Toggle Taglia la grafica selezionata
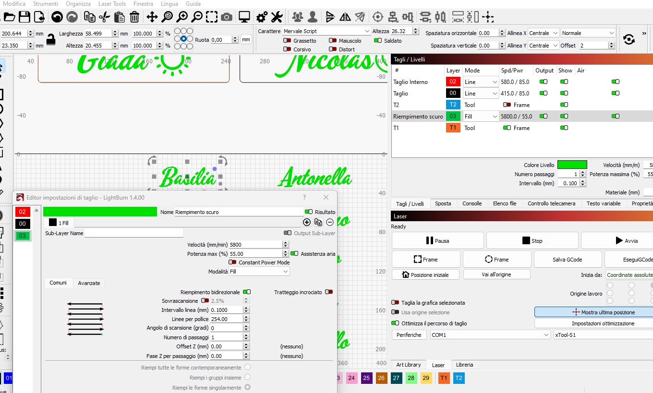This screenshot has width=653, height=393. 395,303
